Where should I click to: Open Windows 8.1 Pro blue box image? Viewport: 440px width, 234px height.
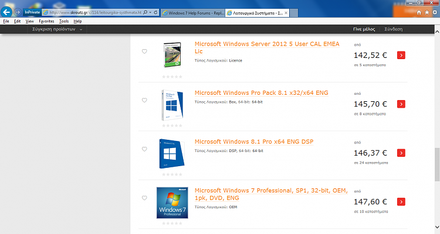tap(172, 154)
